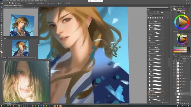Select the Brush tool in the toolbar

point(1,23)
